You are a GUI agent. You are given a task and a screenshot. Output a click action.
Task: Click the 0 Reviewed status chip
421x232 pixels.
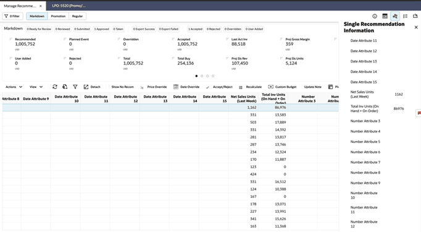tap(62, 29)
